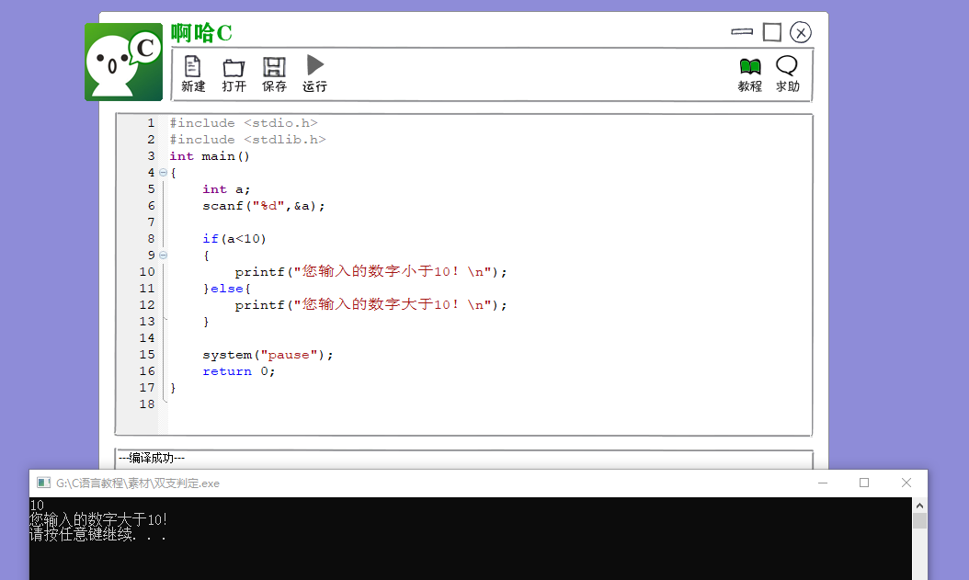The image size is (969, 580).
Task: Click the printf 小于10 string line
Action: tap(370, 272)
